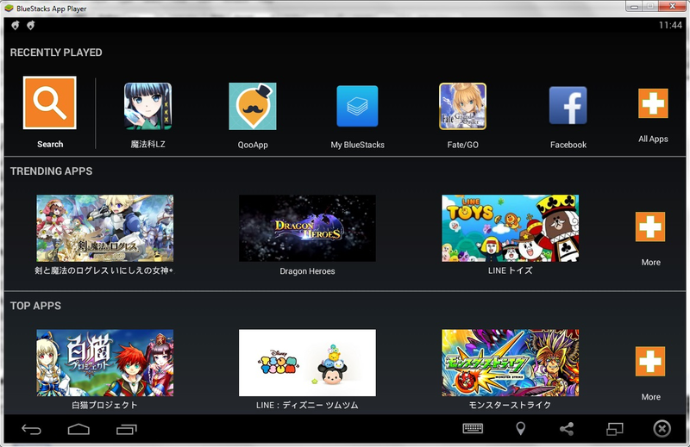The height and width of the screenshot is (447, 690).
Task: Open the 白猫プロジェクト banner thumbnail
Action: point(104,363)
